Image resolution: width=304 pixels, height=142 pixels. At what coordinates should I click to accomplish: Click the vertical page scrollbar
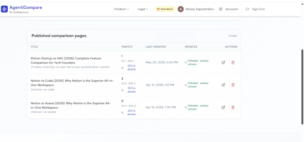[x=302, y=87]
